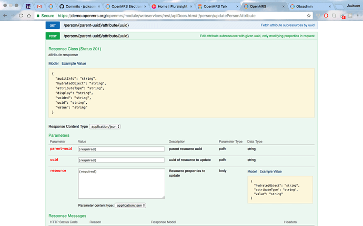Click the uuid value input field
363x226 pixels.
tap(122, 160)
